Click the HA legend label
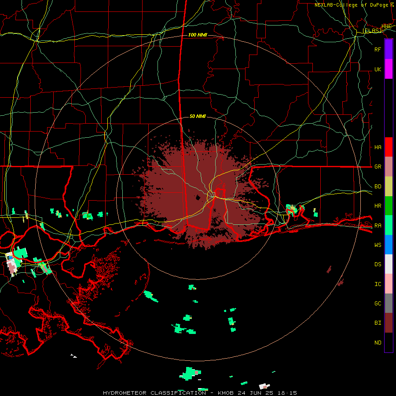 378,147
